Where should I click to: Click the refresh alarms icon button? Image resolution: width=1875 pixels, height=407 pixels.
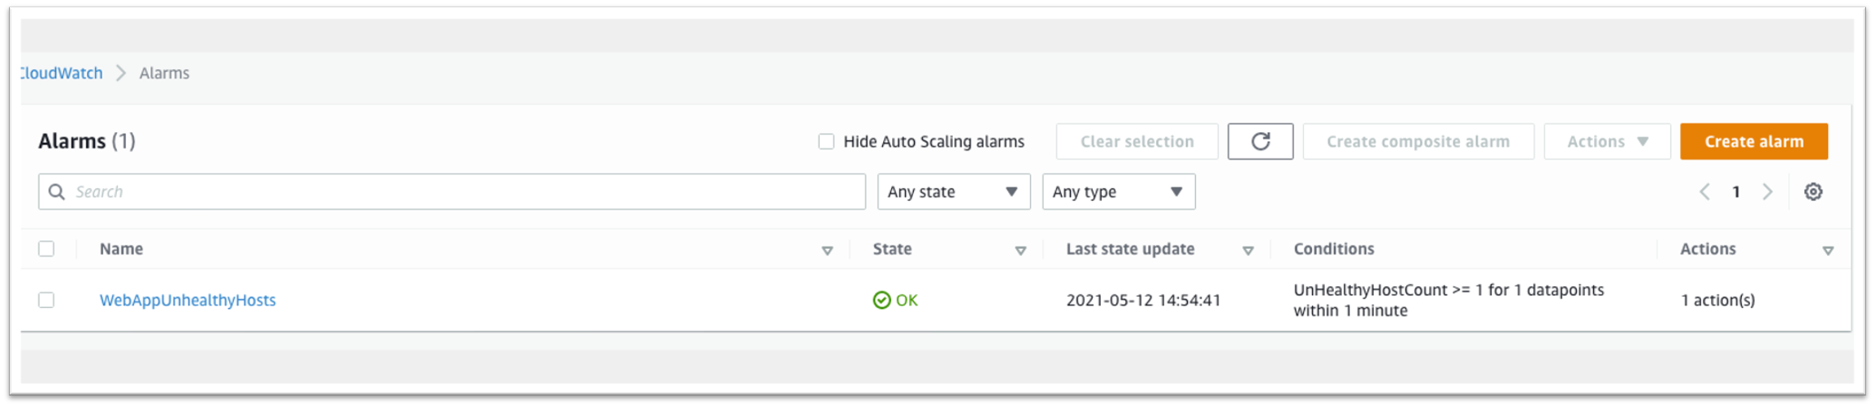1260,142
